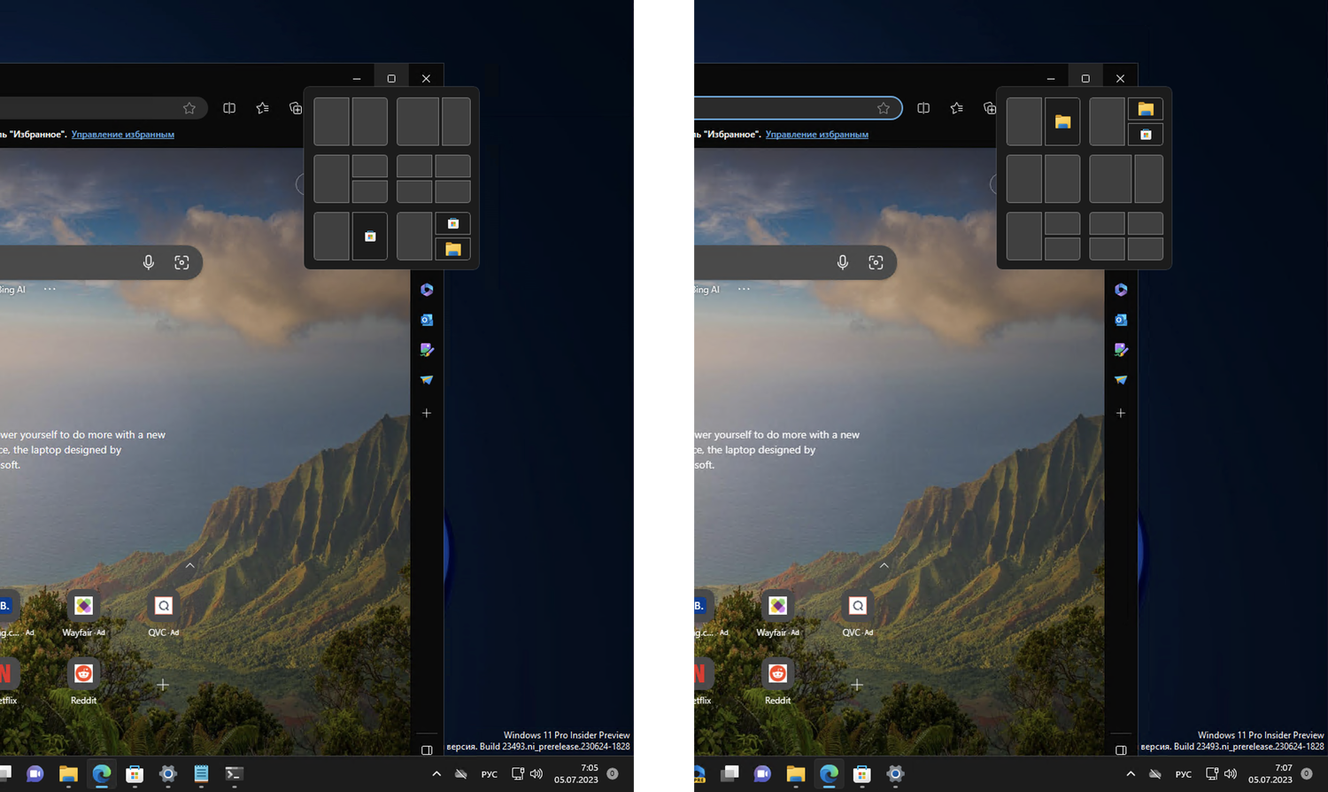Open volume icon in the 7:07 screenshot's tray

click(1231, 774)
